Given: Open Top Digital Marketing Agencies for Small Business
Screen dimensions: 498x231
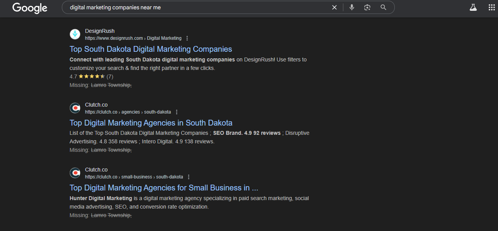Looking at the screenshot, I should [164, 188].
